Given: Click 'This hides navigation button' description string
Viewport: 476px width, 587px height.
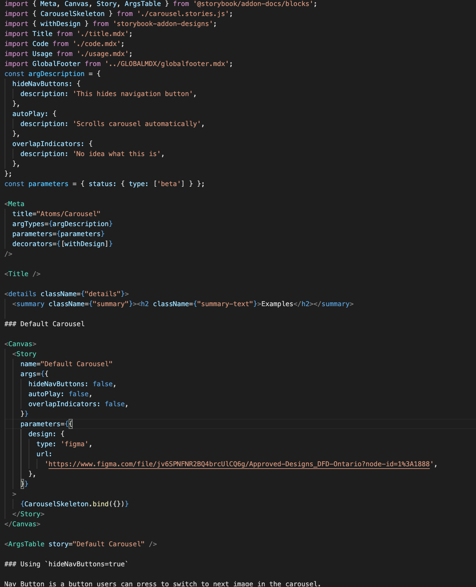Looking at the screenshot, I should 133,94.
